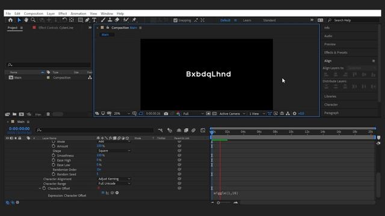Toggle the Frame Blending enable switch in timeline
Viewport: 385px width, 216px height.
(x=186, y=130)
